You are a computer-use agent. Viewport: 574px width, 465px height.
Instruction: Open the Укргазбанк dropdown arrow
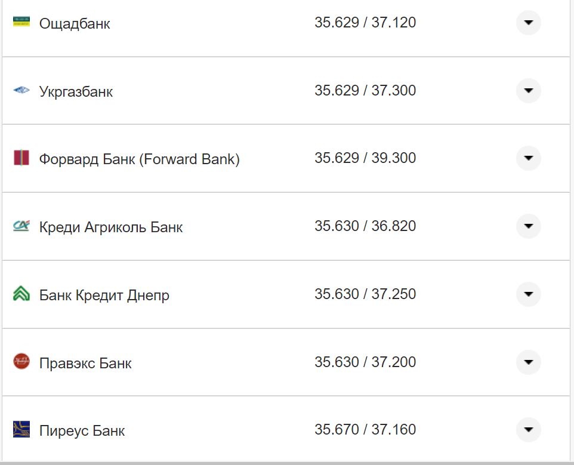point(528,91)
